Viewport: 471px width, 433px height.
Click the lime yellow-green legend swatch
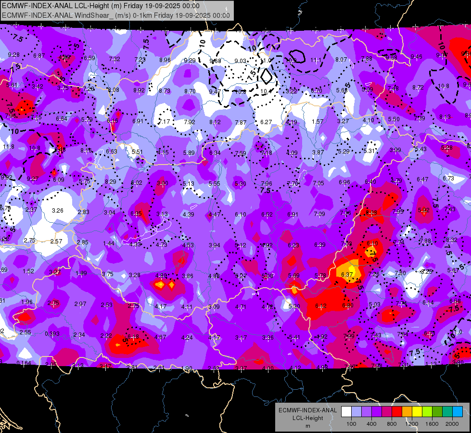[x=427, y=412]
